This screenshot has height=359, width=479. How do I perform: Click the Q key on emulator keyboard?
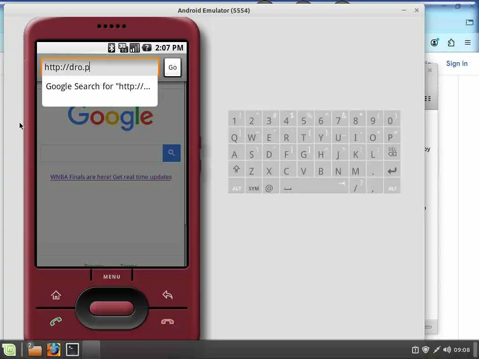236,136
